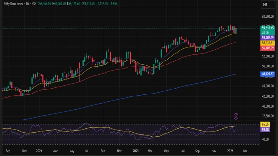This screenshot has height=156, width=278.
Task: Click the 42,500.00 price axis label
Action: point(268,96)
